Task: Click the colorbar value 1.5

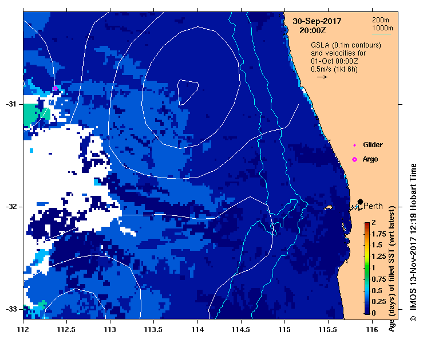Action: click(377, 245)
